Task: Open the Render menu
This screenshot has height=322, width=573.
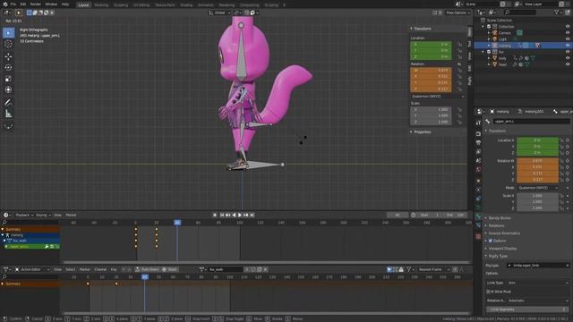Action: point(36,4)
